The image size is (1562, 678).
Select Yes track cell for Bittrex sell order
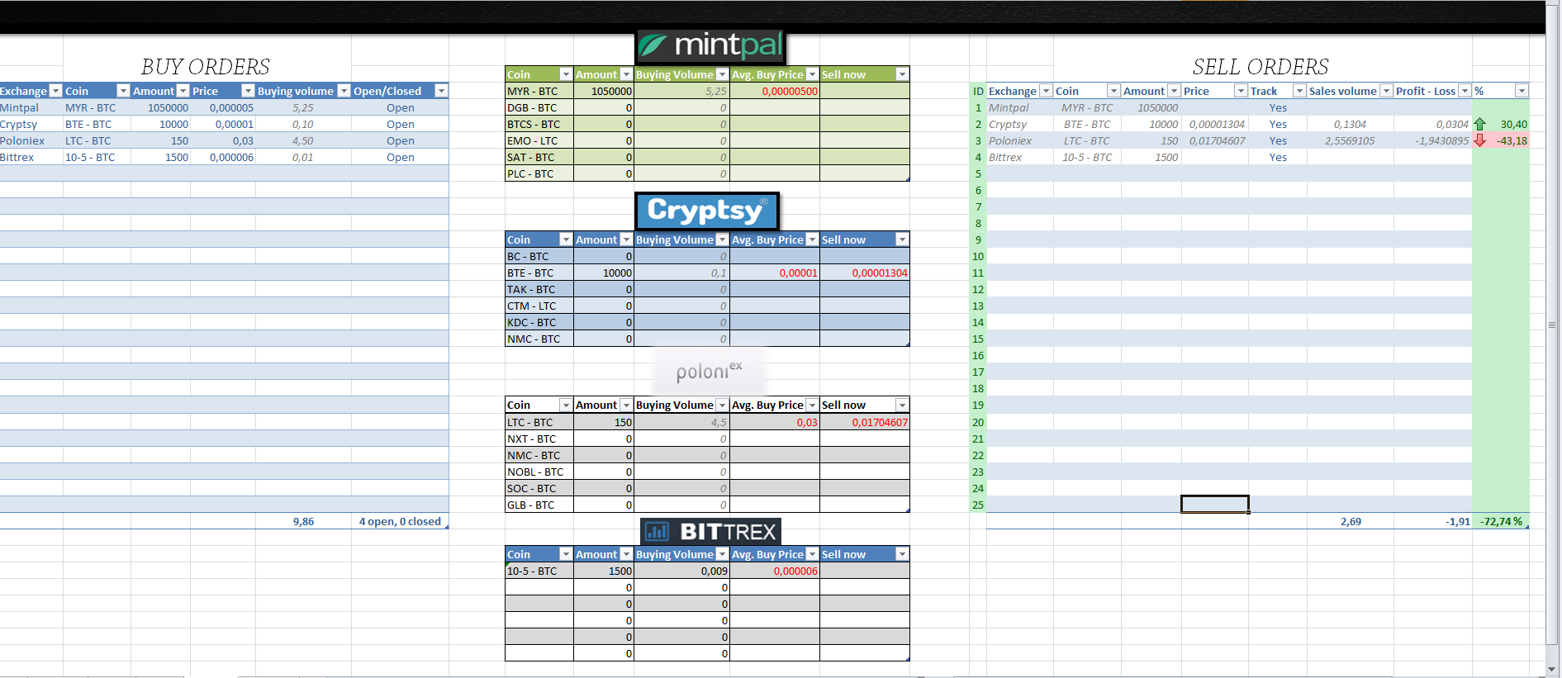tap(1278, 157)
